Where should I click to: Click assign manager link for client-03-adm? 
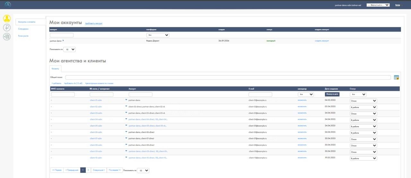pyautogui.click(x=302, y=113)
